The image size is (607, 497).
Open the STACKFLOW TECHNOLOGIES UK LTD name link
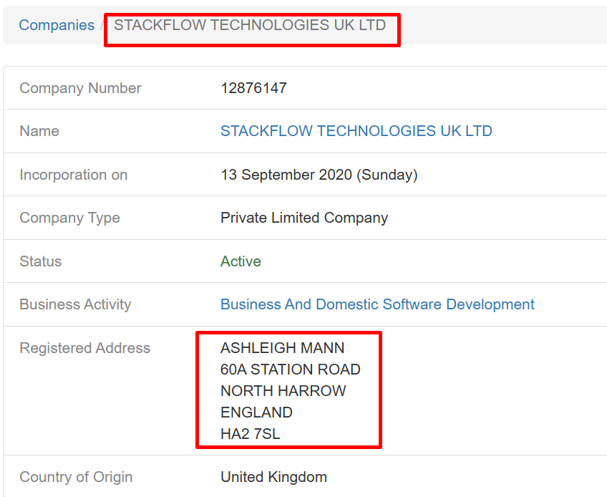[356, 131]
